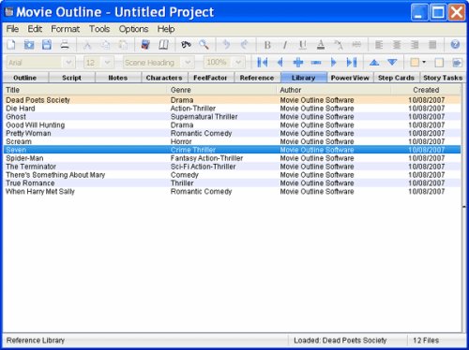Toggle italic formatting

285,45
